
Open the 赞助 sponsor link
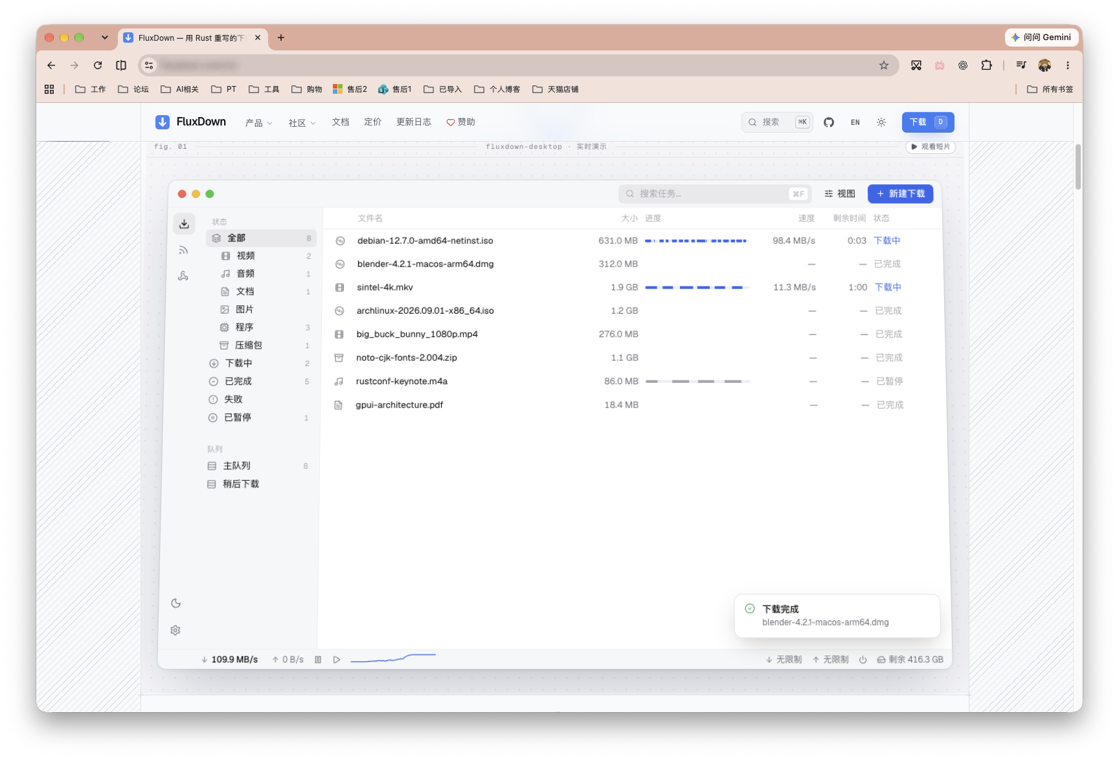tap(460, 122)
